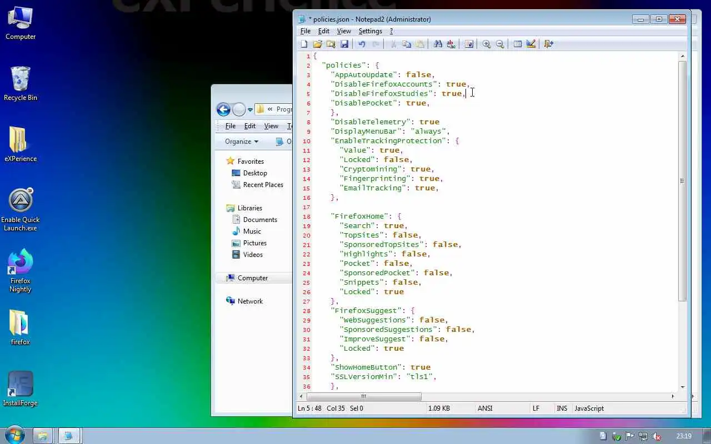Save policies.json with the floppy disk icon
This screenshot has height=444, width=711.
click(x=344, y=44)
